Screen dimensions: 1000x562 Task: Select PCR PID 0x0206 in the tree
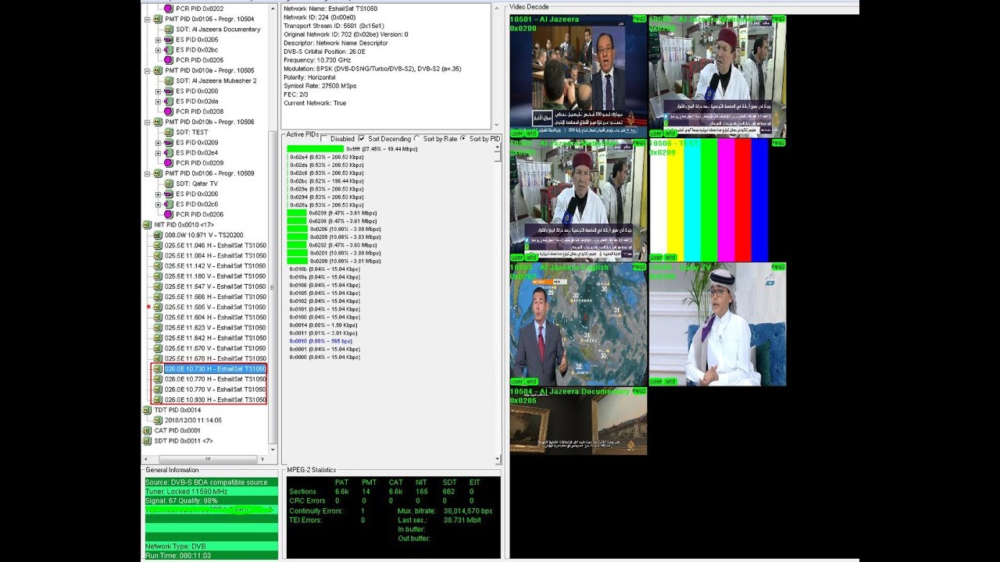click(199, 214)
